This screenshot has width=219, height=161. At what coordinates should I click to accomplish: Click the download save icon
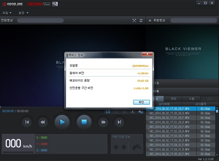pyautogui.click(x=132, y=112)
